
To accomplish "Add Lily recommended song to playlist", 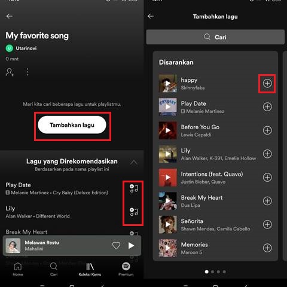I will (134, 212).
